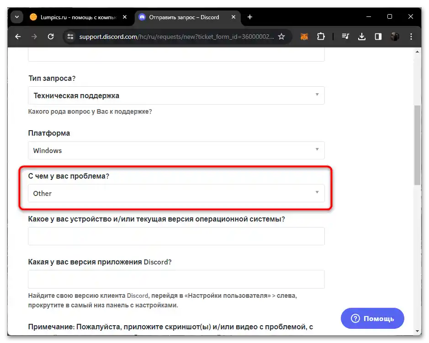The image size is (429, 343).
Task: Open the browser side panel icon
Action: click(378, 36)
